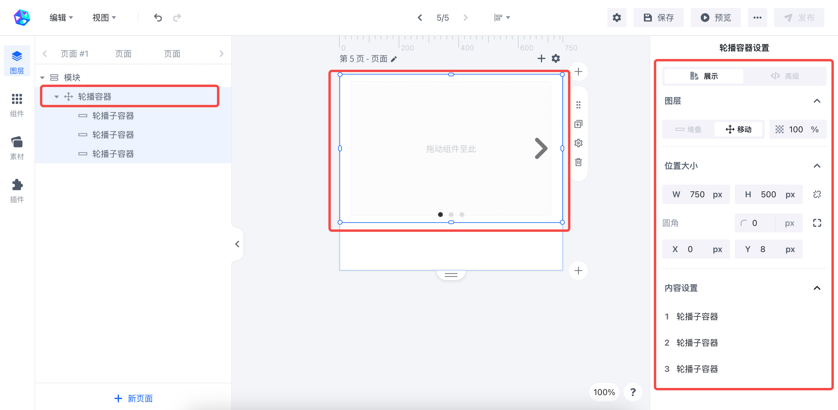
Task: Click the drag handle dots in floating toolbar
Action: coord(578,105)
